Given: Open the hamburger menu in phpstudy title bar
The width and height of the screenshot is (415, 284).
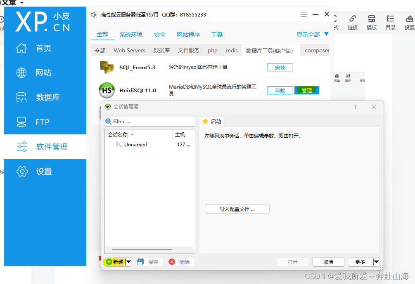Looking at the screenshot, I should point(304,14).
